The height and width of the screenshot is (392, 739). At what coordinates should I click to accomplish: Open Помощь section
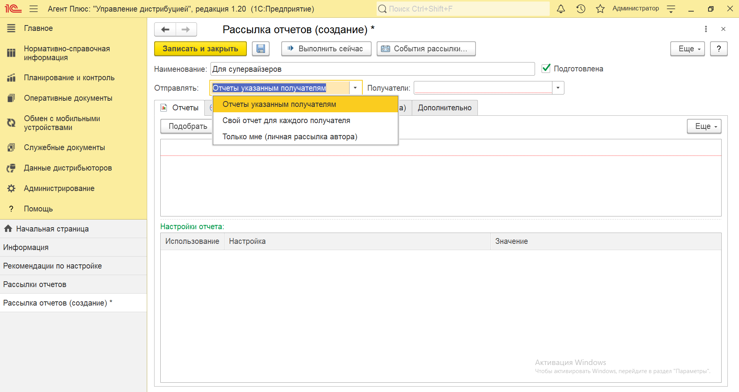tap(73, 209)
